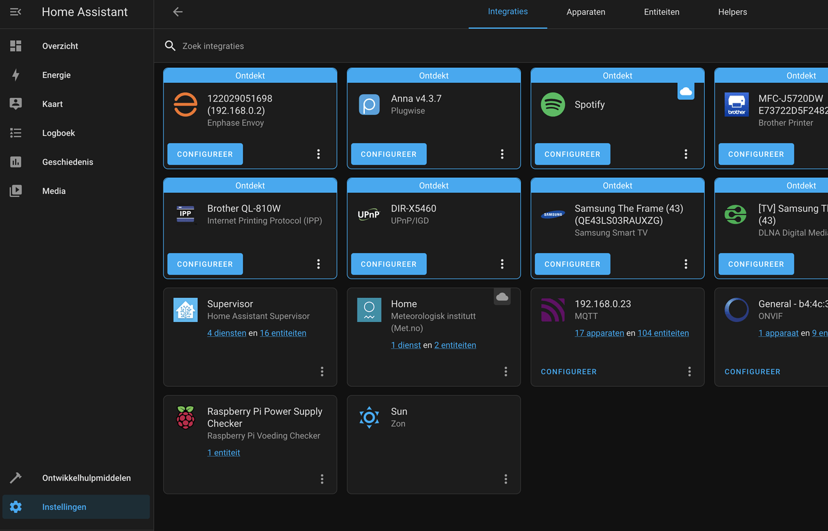Open the Sun card overflow menu

point(506,479)
